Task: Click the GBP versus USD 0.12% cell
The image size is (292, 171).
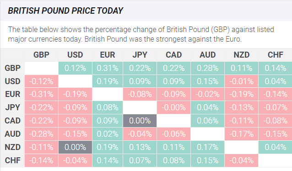Action: tap(75, 68)
